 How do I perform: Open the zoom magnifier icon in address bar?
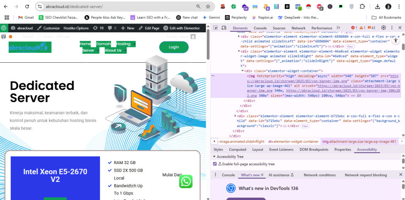pyautogui.click(x=199, y=7)
